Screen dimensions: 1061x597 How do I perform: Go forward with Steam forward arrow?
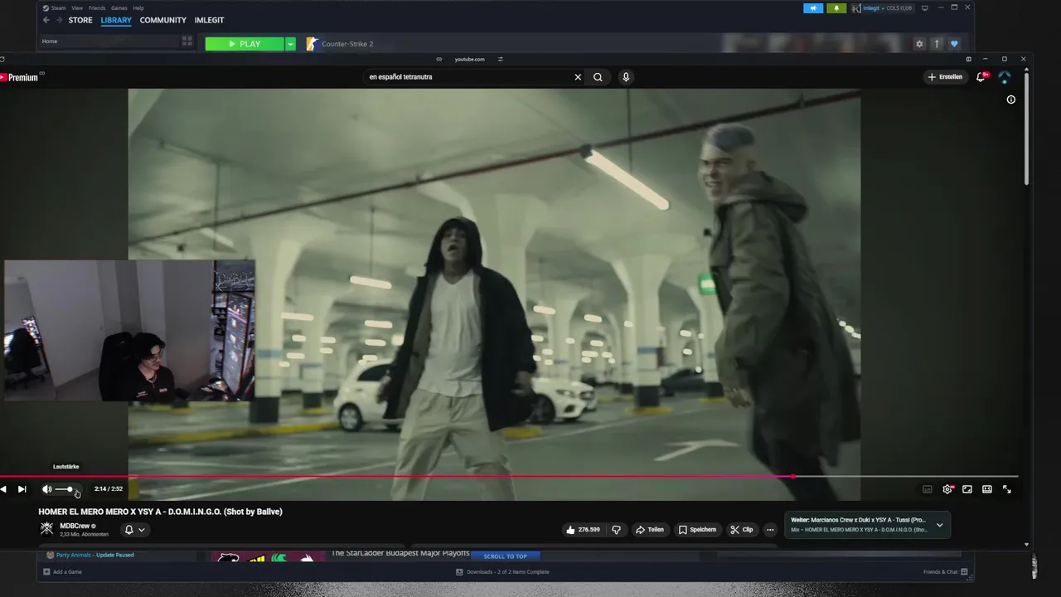tap(59, 21)
